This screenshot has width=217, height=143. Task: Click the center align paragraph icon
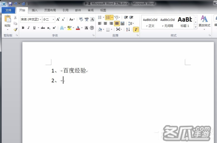point(105,23)
